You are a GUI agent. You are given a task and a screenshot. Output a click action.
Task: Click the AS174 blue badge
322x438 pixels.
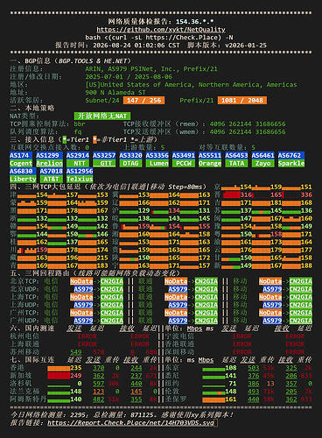(21, 155)
